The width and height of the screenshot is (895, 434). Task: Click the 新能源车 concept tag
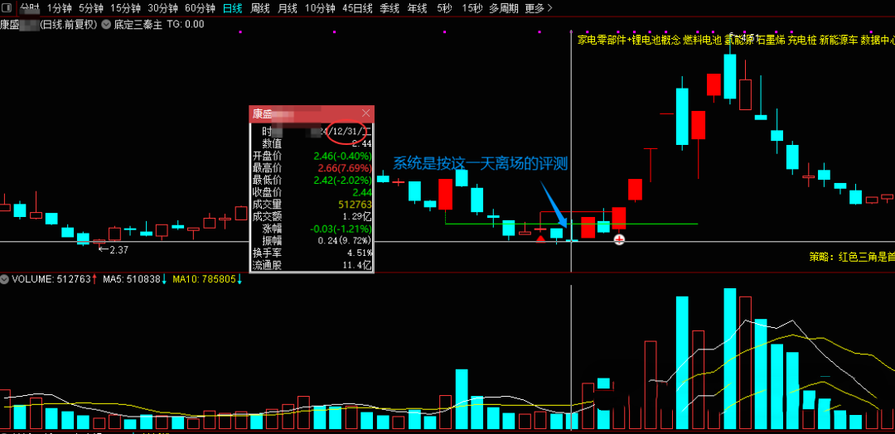838,40
